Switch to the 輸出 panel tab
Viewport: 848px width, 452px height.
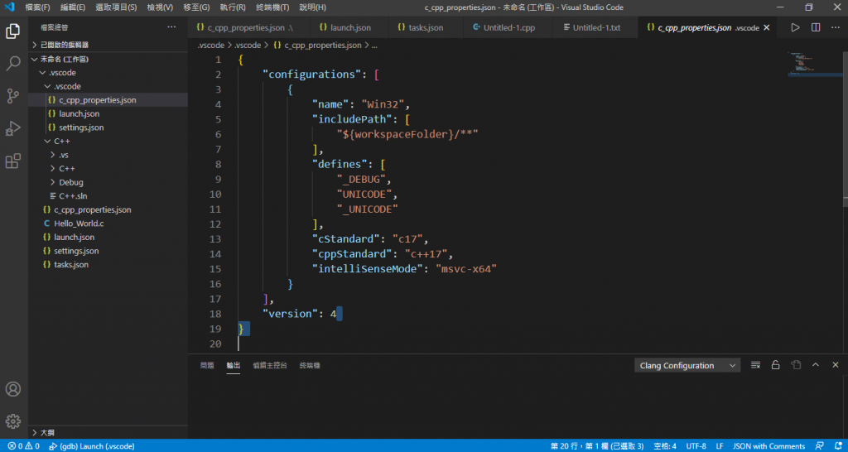pyautogui.click(x=233, y=366)
